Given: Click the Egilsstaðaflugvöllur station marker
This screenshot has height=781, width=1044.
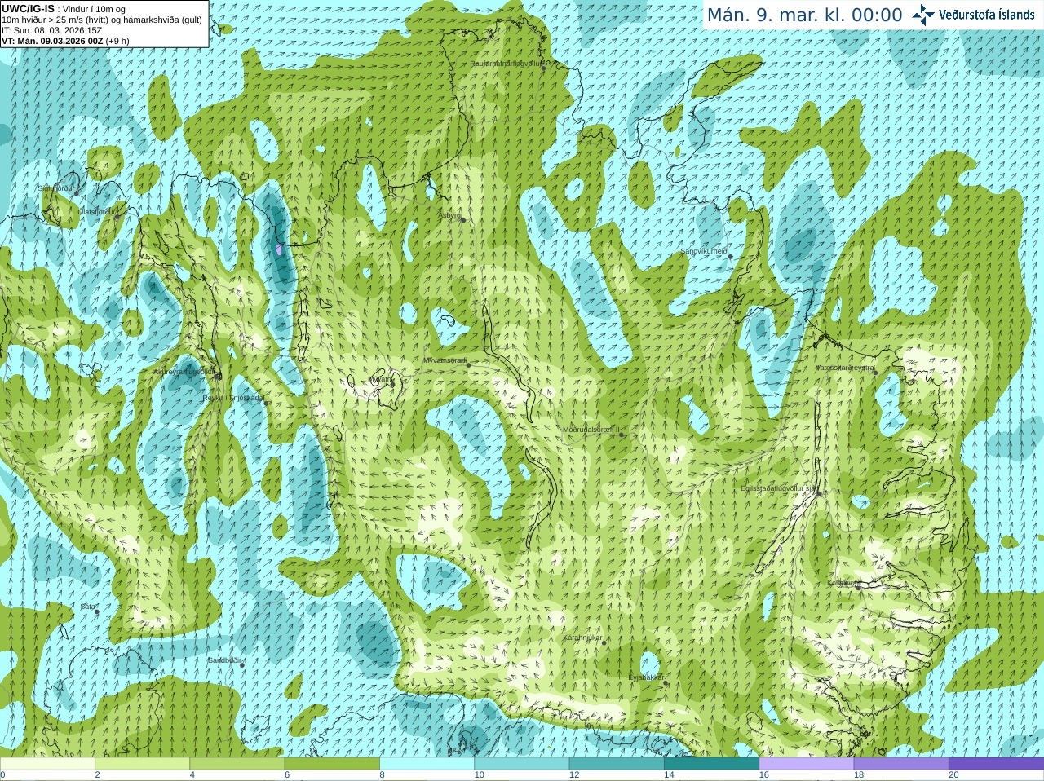Looking at the screenshot, I should (x=819, y=493).
